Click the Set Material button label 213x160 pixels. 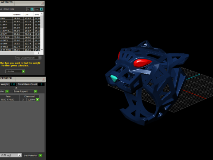(x=31, y=156)
